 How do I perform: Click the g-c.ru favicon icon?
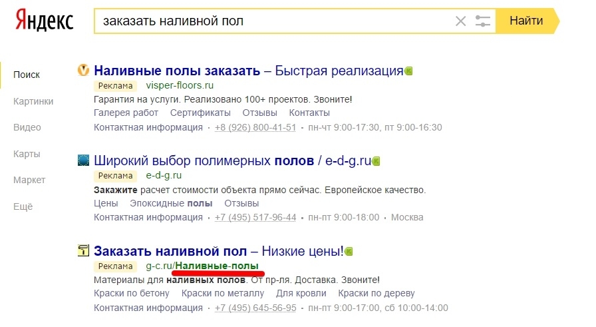[x=84, y=250]
